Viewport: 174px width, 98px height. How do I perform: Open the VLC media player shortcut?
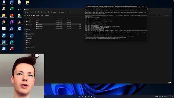[x=20, y=22]
